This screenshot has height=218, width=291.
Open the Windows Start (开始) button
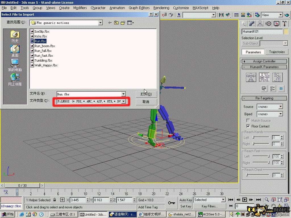pos(8,214)
